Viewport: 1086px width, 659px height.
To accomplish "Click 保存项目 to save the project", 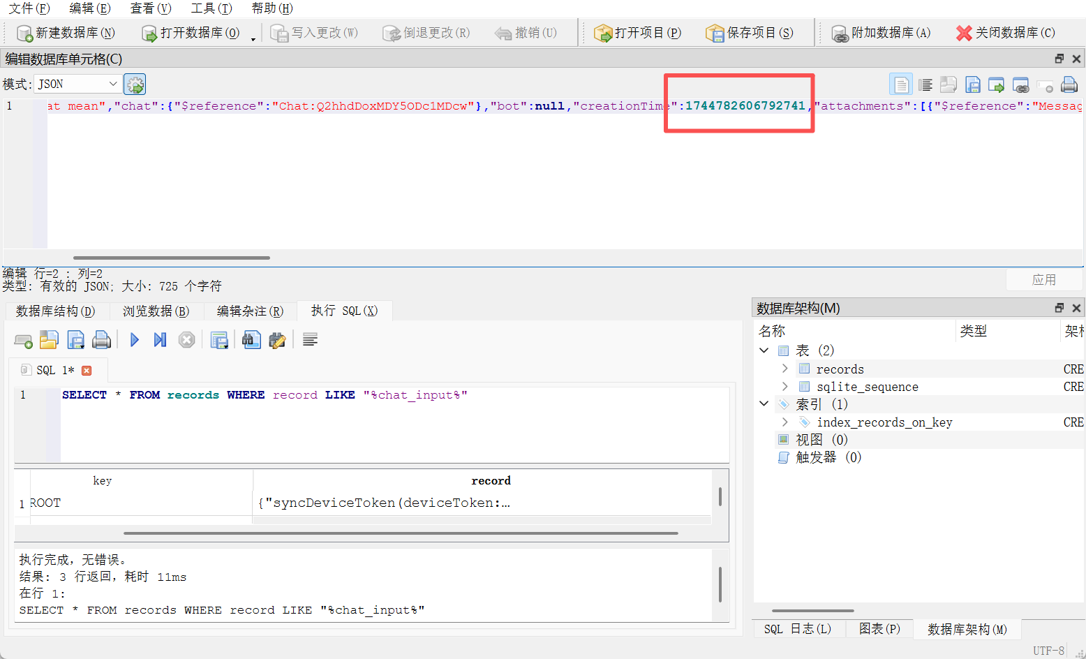I will [750, 33].
